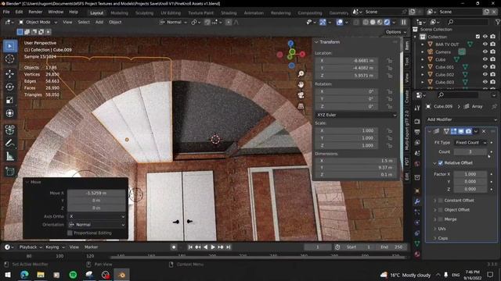Choose the Measure tool
Viewport: 501px width, 281px height.
(10, 156)
